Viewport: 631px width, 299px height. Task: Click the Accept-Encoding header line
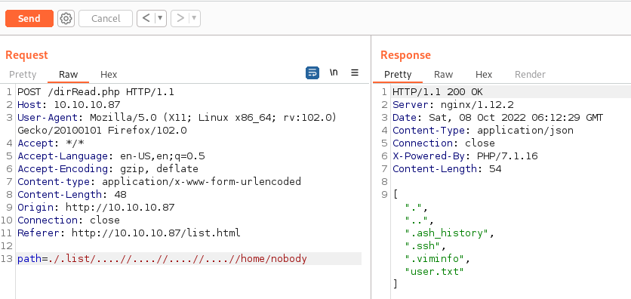click(x=108, y=168)
